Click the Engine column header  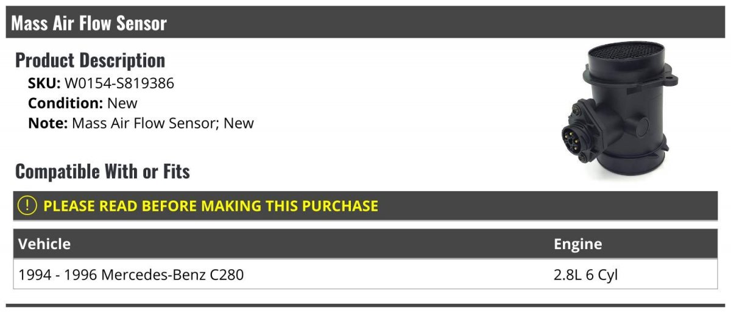pos(577,244)
